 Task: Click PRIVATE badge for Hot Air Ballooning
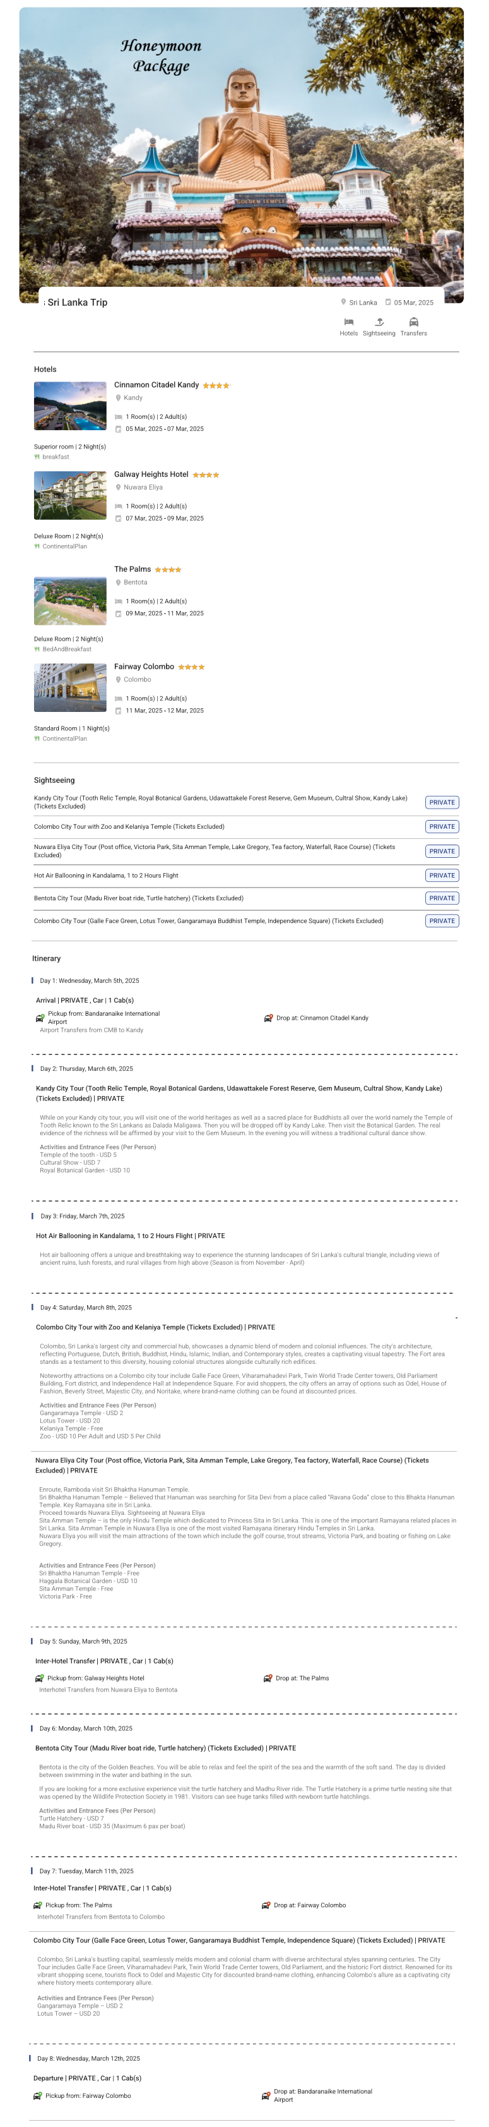442,875
